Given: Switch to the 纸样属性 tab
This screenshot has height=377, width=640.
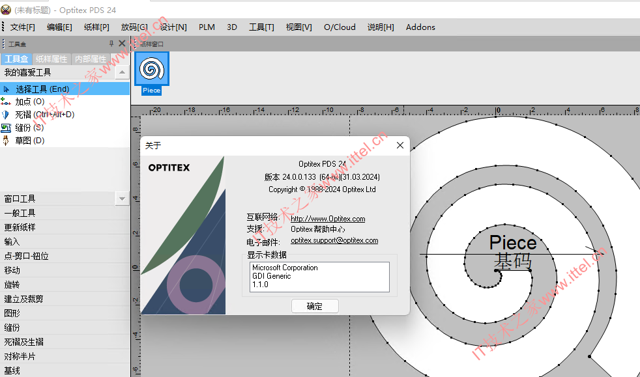Looking at the screenshot, I should tap(51, 59).
